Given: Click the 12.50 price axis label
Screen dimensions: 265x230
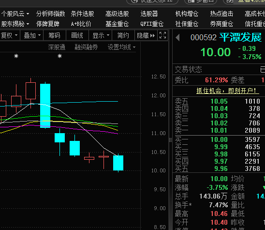Looking at the screenshot, I should pyautogui.click(x=158, y=77).
